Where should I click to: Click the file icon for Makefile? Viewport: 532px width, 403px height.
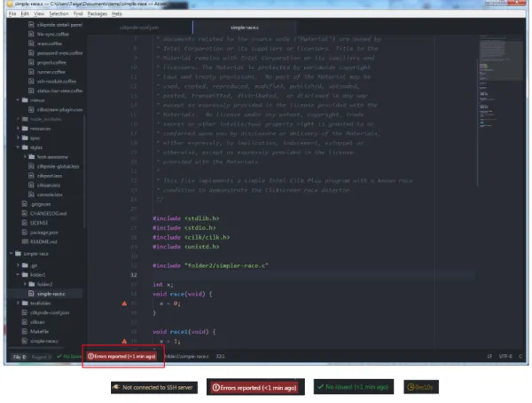pyautogui.click(x=25, y=331)
